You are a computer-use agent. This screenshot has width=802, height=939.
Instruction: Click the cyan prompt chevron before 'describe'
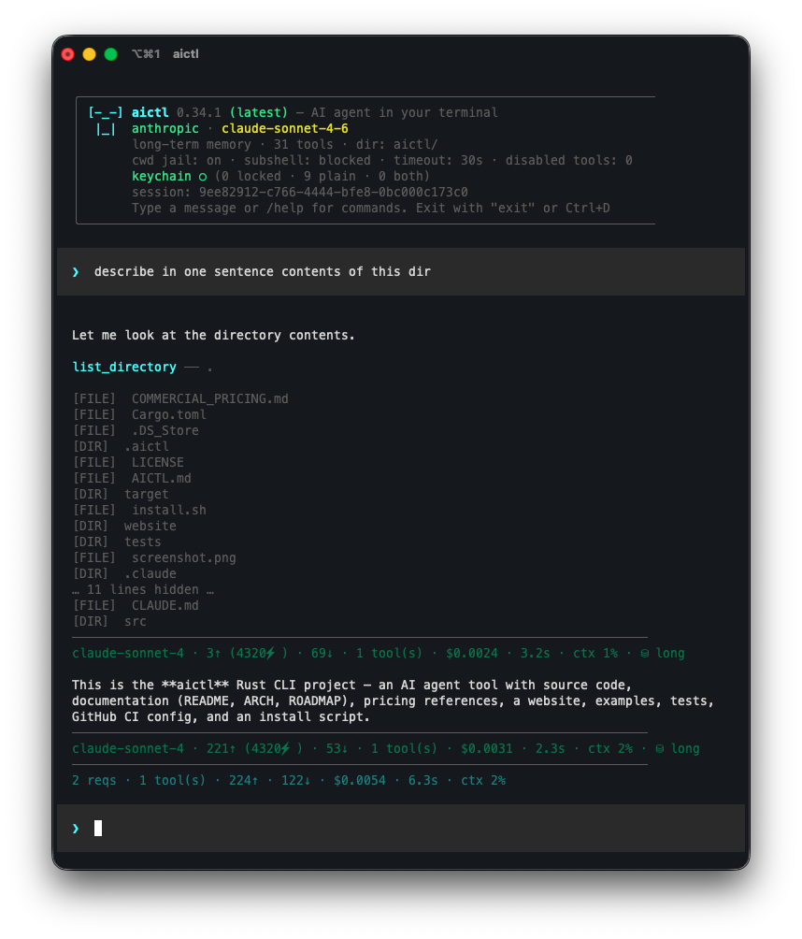[76, 272]
